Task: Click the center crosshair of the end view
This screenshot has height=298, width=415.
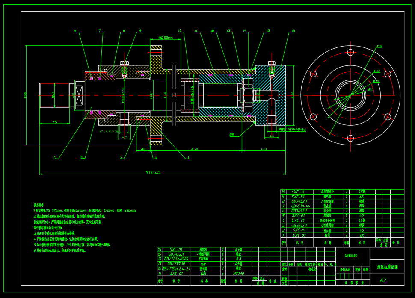Action: (351, 95)
